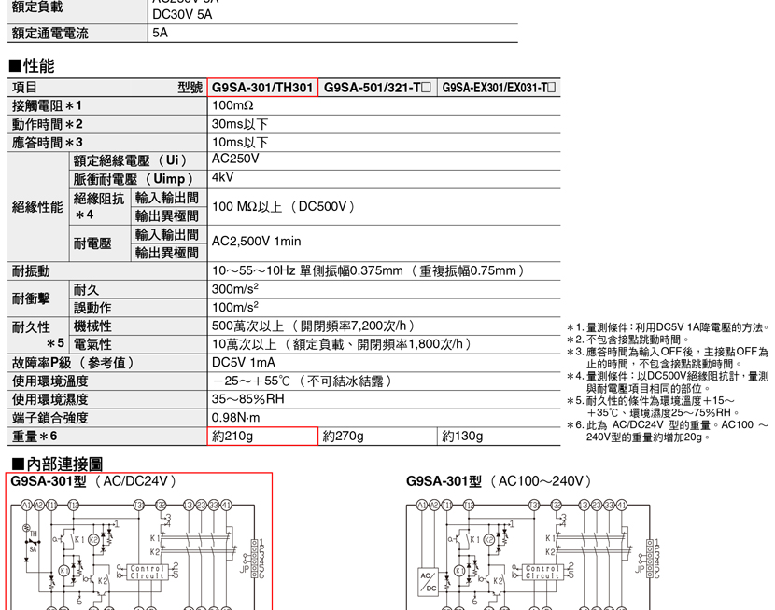Click the "G9SA-301型（AC100～240V）" diagram title
Image resolution: width=775 pixels, height=610 pixels.
click(499, 481)
